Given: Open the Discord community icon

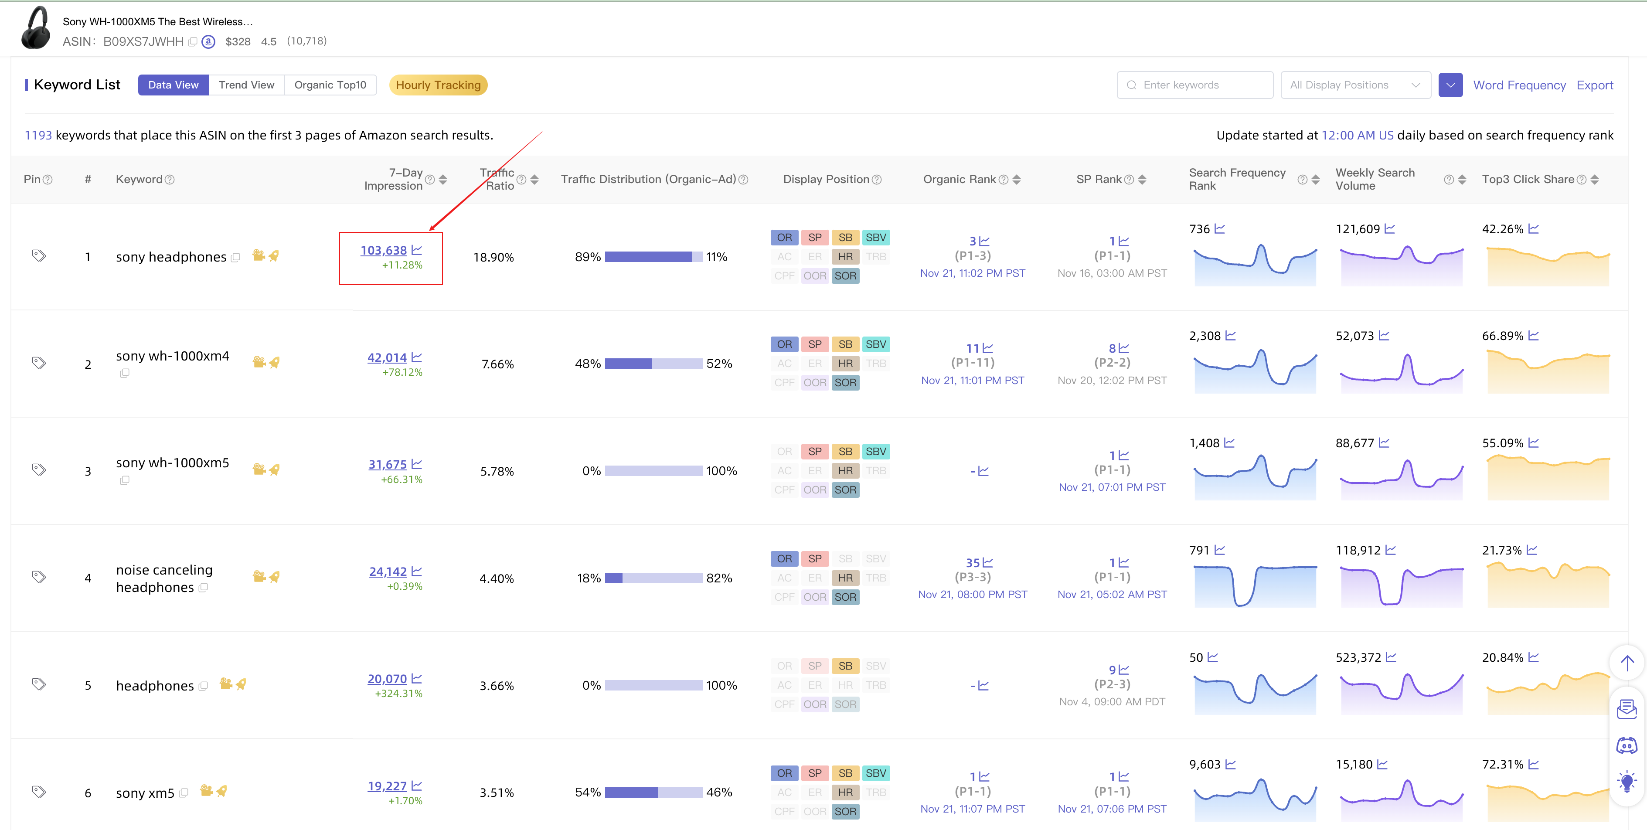Looking at the screenshot, I should [x=1627, y=745].
